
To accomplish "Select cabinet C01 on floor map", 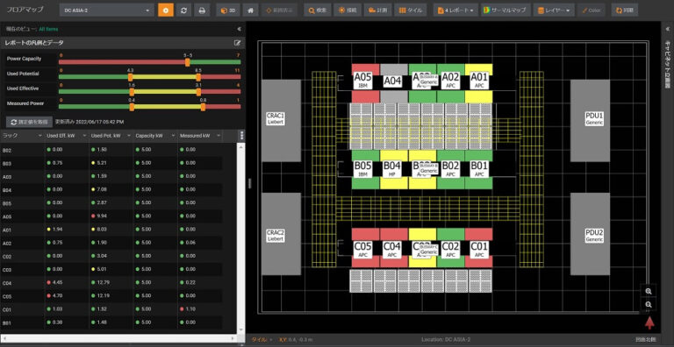I will coord(478,250).
